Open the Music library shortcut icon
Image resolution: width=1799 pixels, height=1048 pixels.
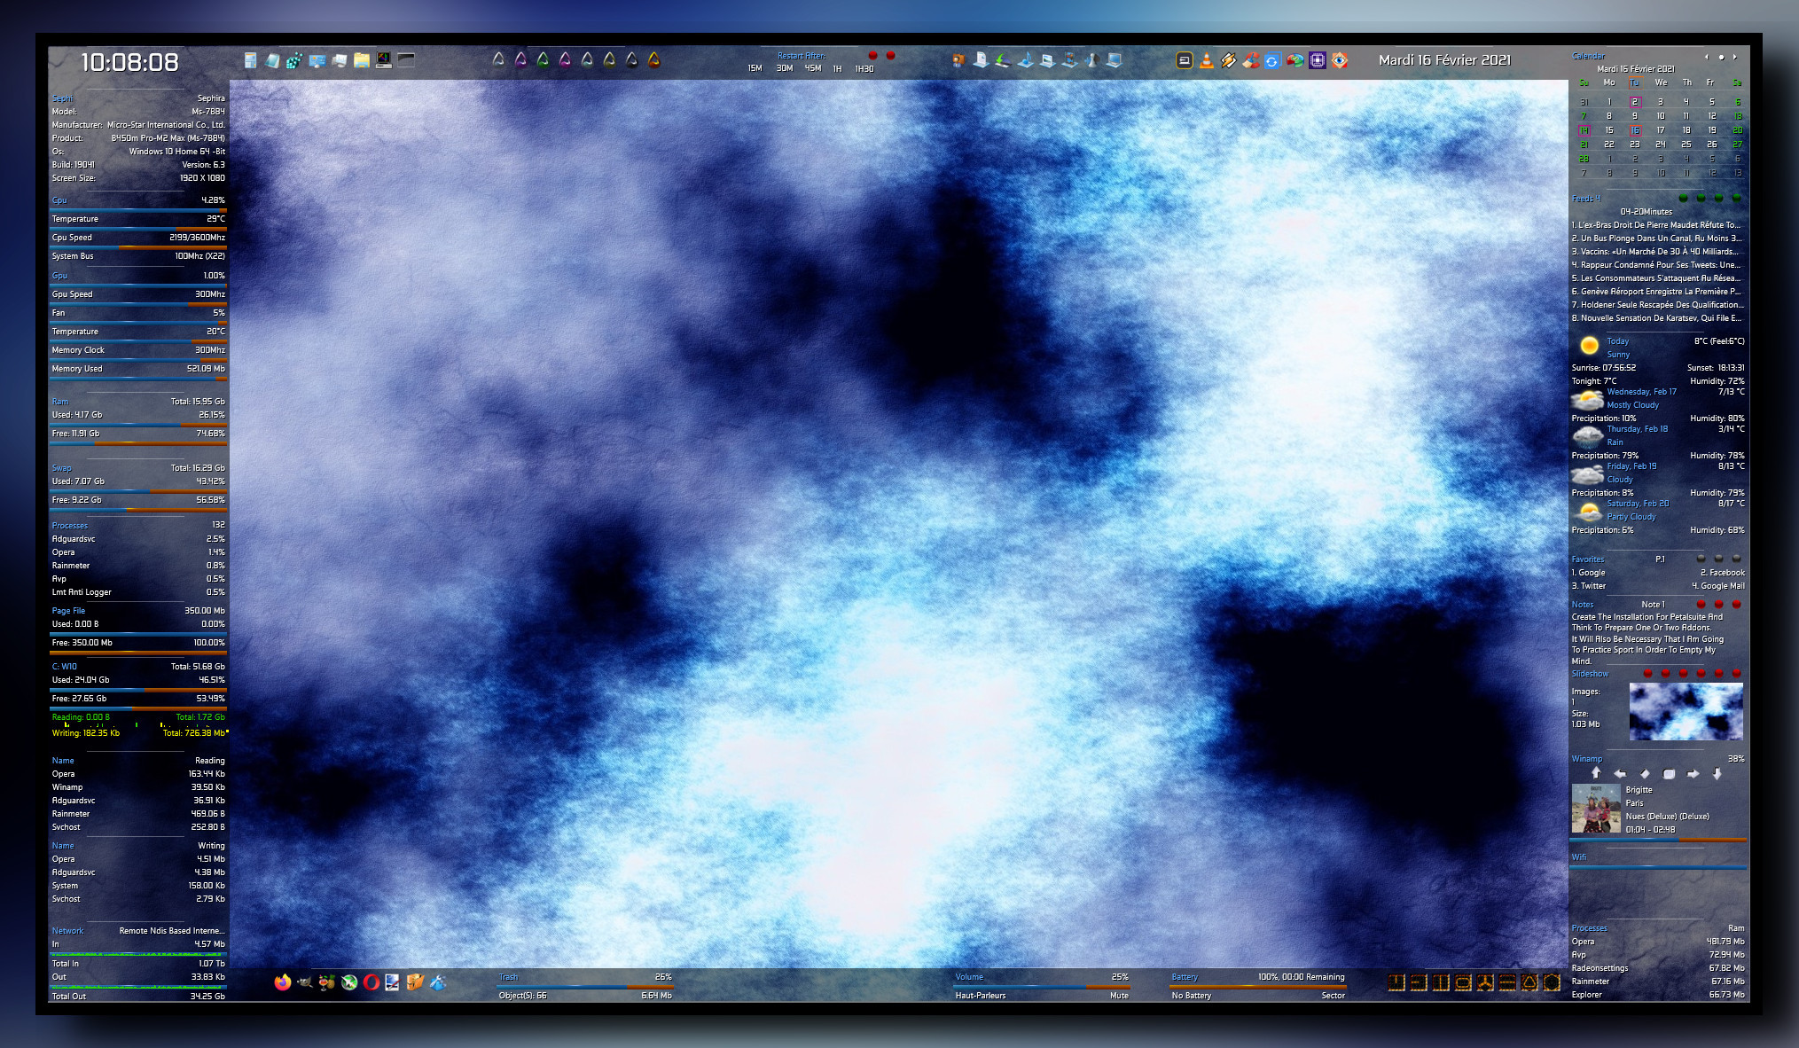point(1026,60)
